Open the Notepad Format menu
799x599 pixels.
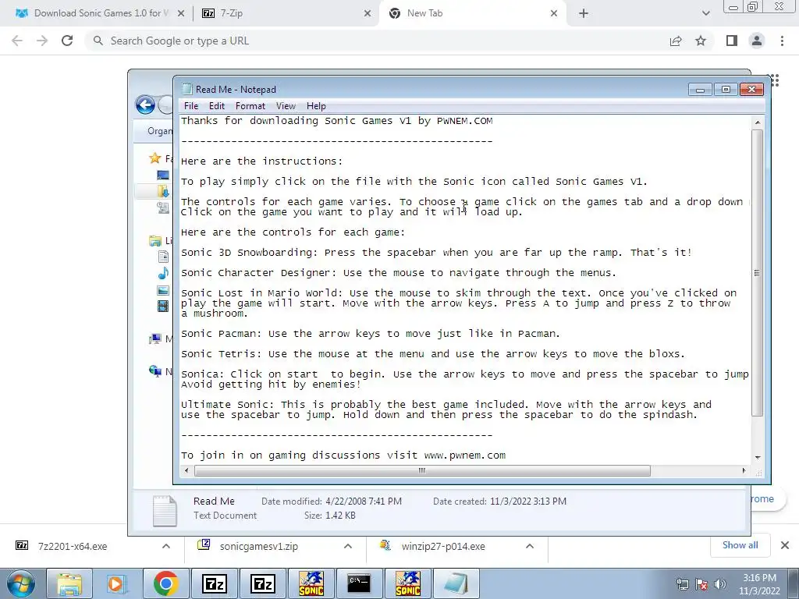[x=250, y=106]
